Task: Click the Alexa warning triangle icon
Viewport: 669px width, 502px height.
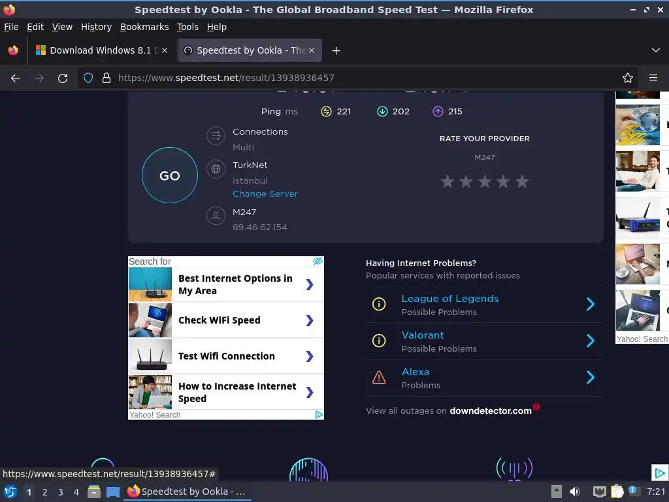Action: tap(379, 377)
